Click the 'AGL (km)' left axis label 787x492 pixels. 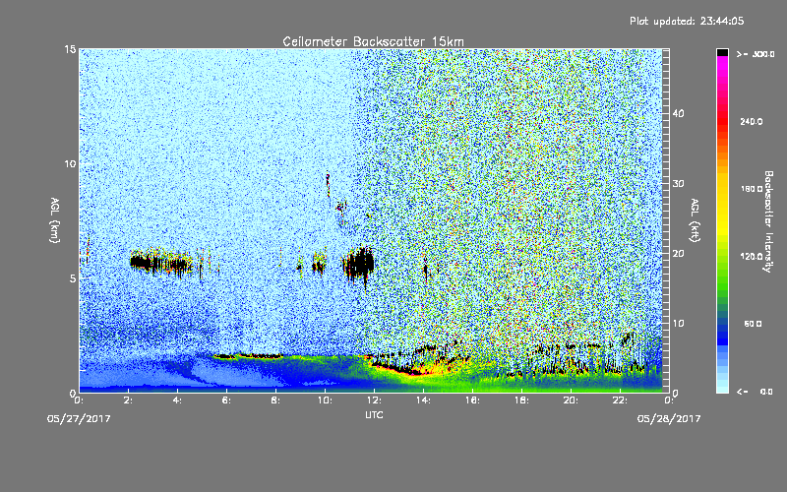coord(54,220)
